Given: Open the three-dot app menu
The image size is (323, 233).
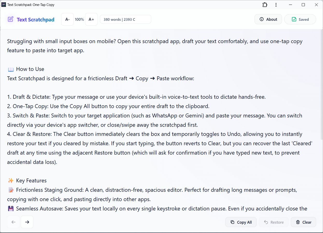Looking at the screenshot, I should click(x=276, y=5).
